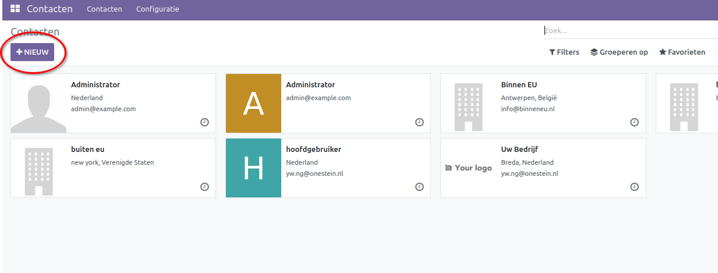Click the grey person avatar of Administrator
The image size is (718, 273).
tap(38, 104)
